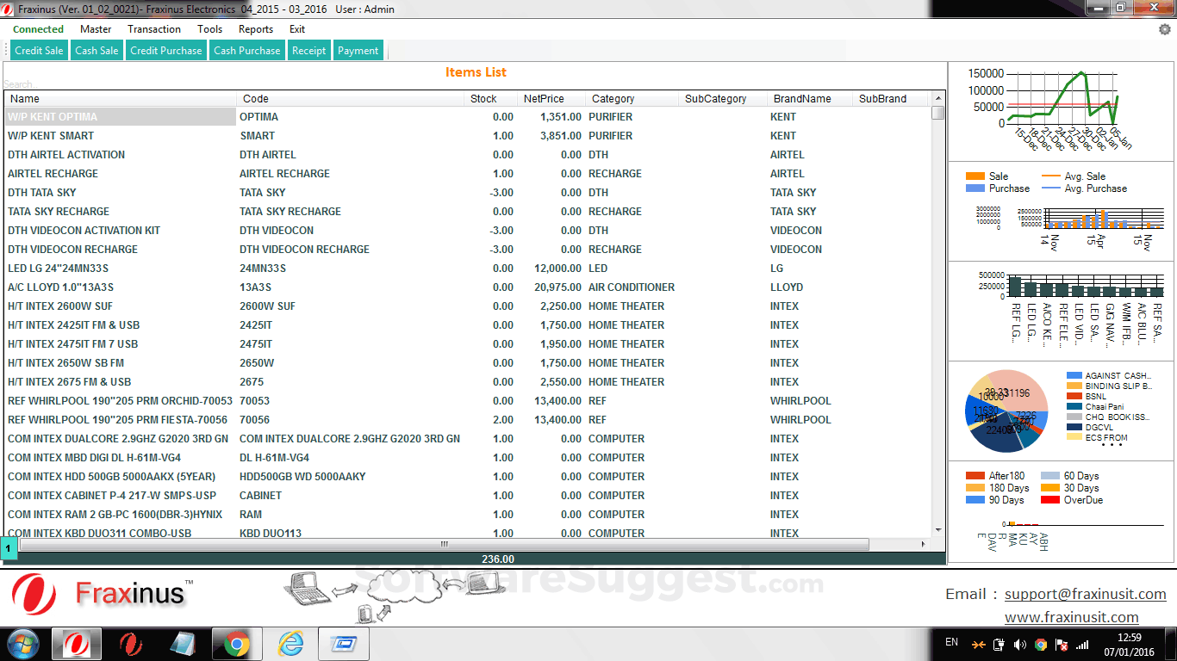Click the Windows Start orb
1177x661 pixels.
click(23, 643)
